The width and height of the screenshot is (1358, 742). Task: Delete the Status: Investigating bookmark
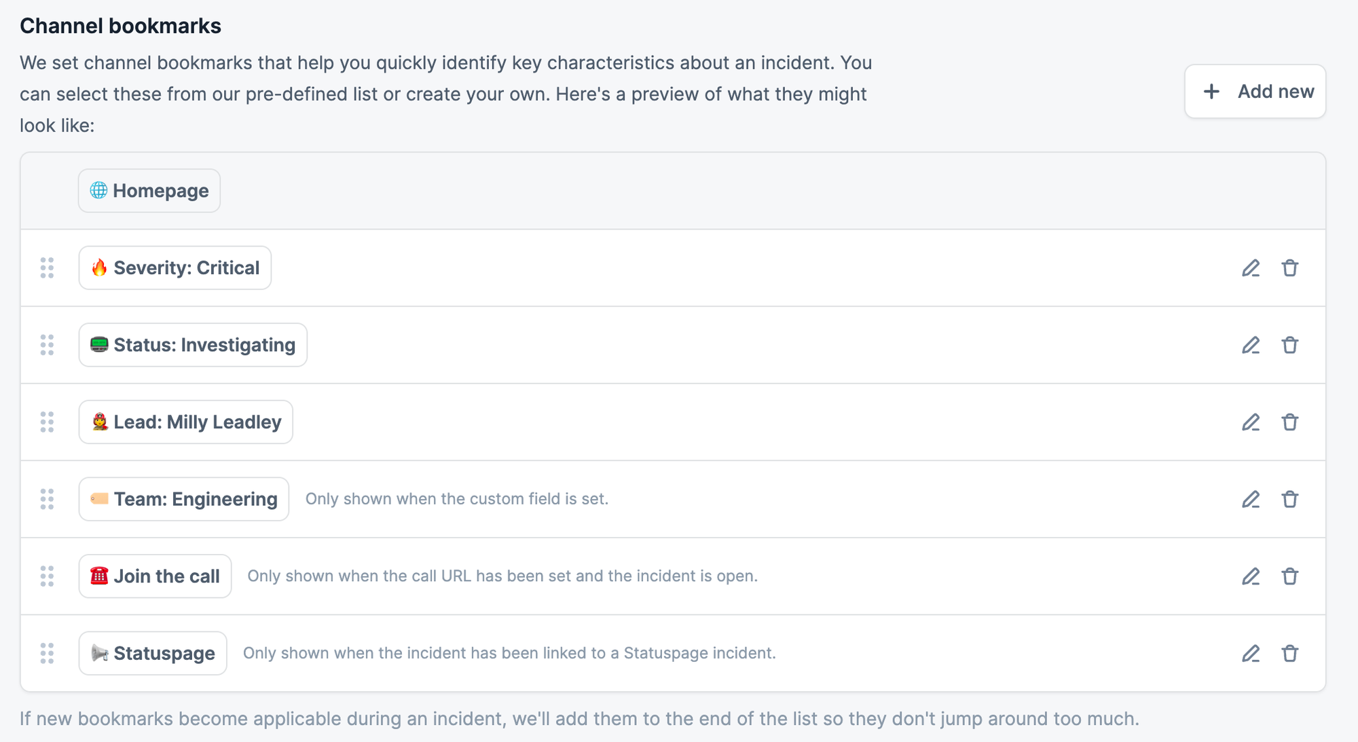1290,346
